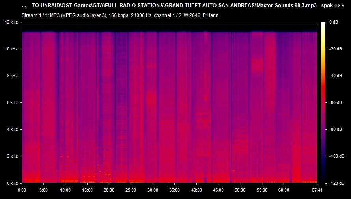Viewport: 351px width, 199px height.
Task: Select the 0:00 start time marker
Action: point(22,190)
